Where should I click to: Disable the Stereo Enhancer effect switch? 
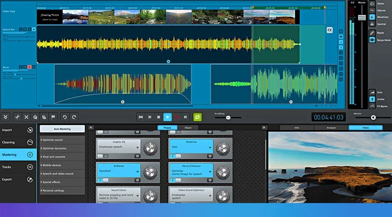[x=175, y=180]
